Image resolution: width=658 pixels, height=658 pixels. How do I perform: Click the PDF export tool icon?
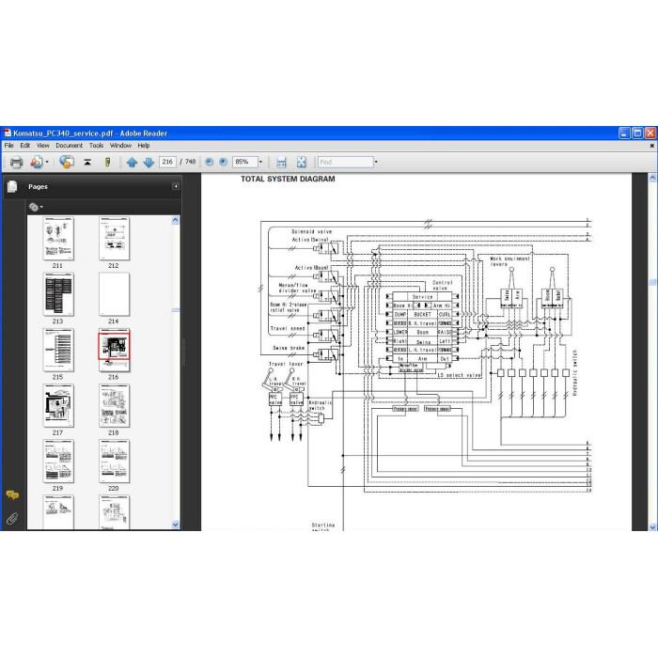coord(37,162)
